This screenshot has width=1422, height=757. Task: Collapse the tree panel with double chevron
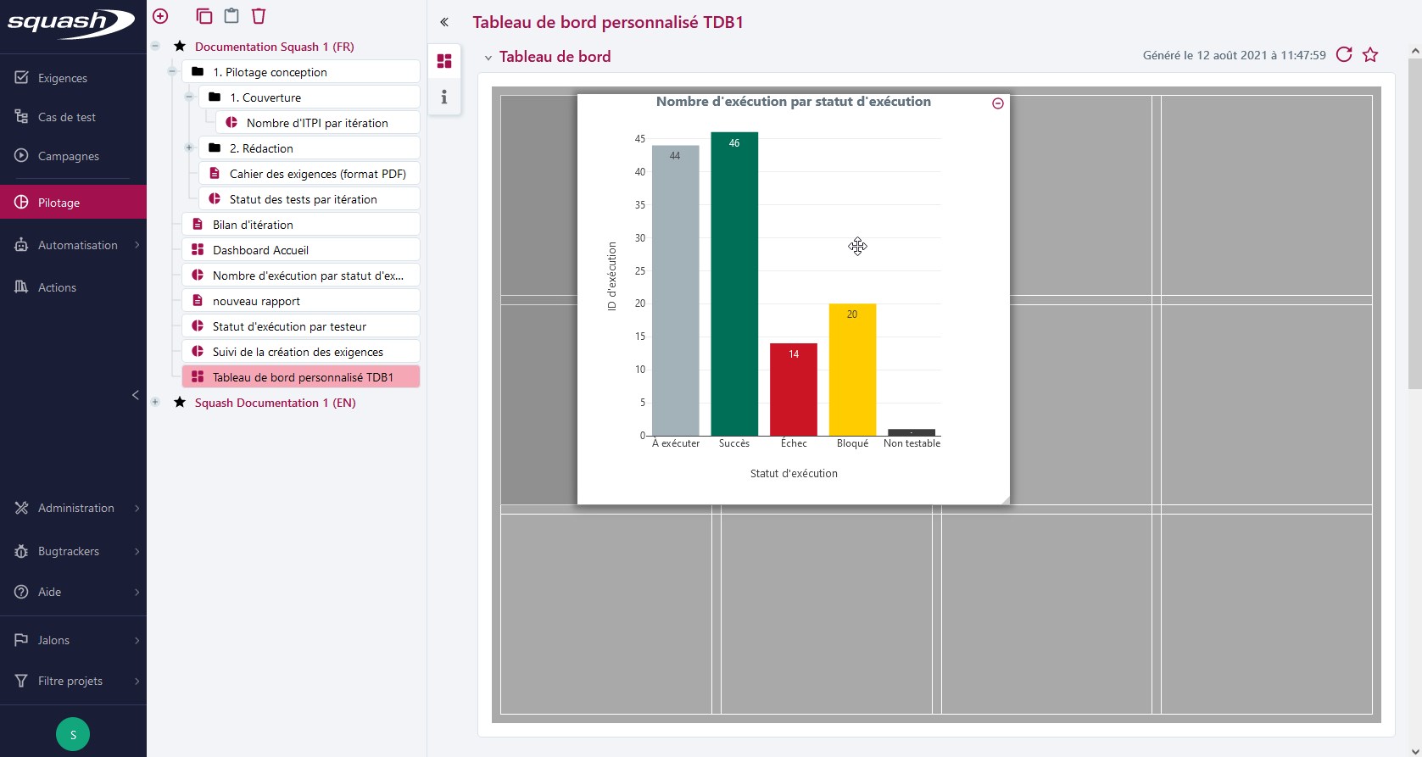(x=443, y=22)
